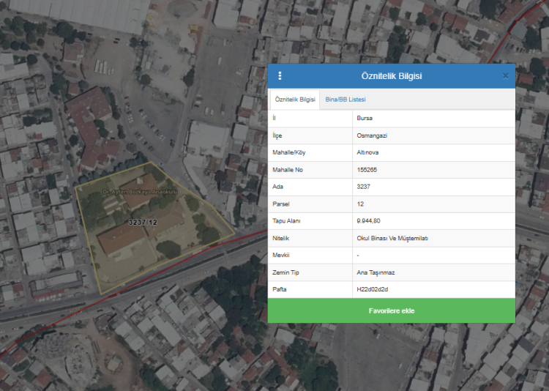Viewport: 549px width, 391px height.
Task: Close the Öznitelik Bilgisi dialog
Action: click(505, 76)
